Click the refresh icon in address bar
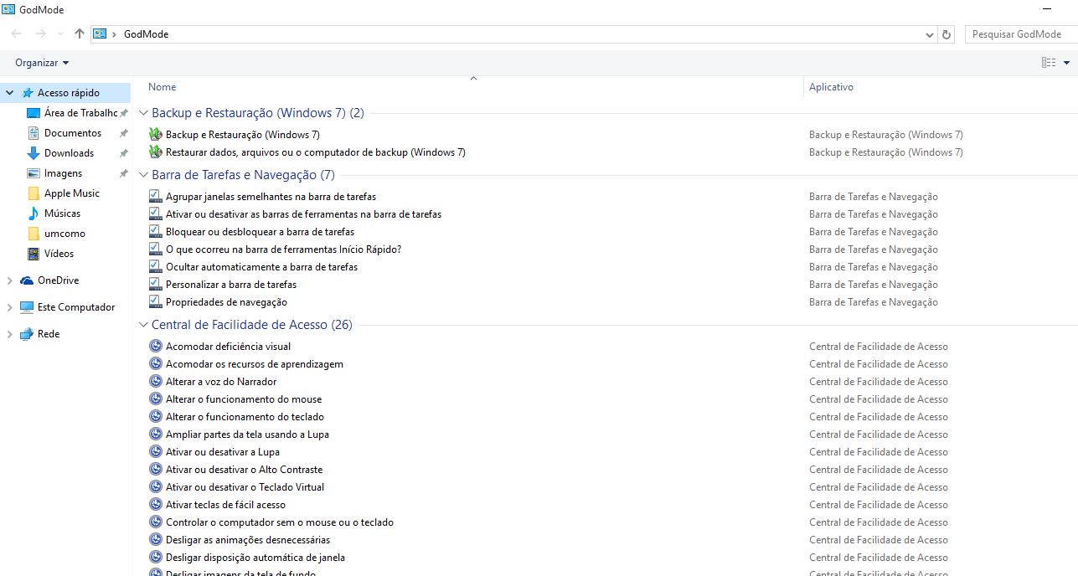Image resolution: width=1078 pixels, height=576 pixels. point(946,34)
